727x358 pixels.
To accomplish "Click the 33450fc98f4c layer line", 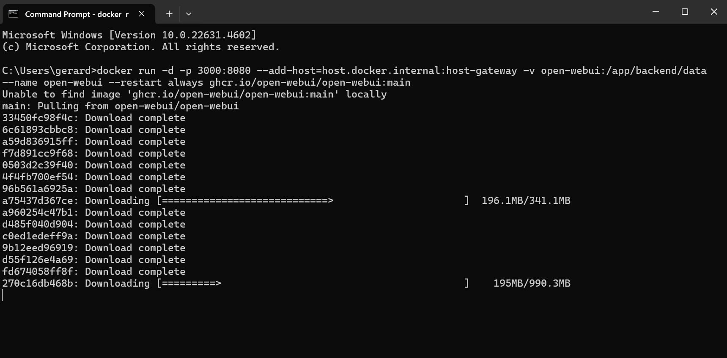I will point(94,118).
